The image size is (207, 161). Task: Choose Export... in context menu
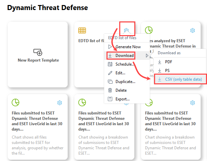127,99
